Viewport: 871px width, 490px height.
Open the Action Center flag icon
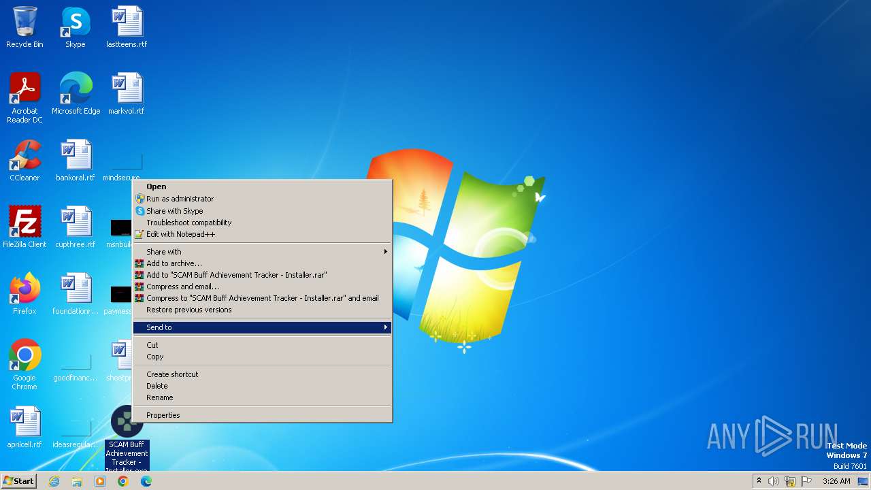(806, 481)
